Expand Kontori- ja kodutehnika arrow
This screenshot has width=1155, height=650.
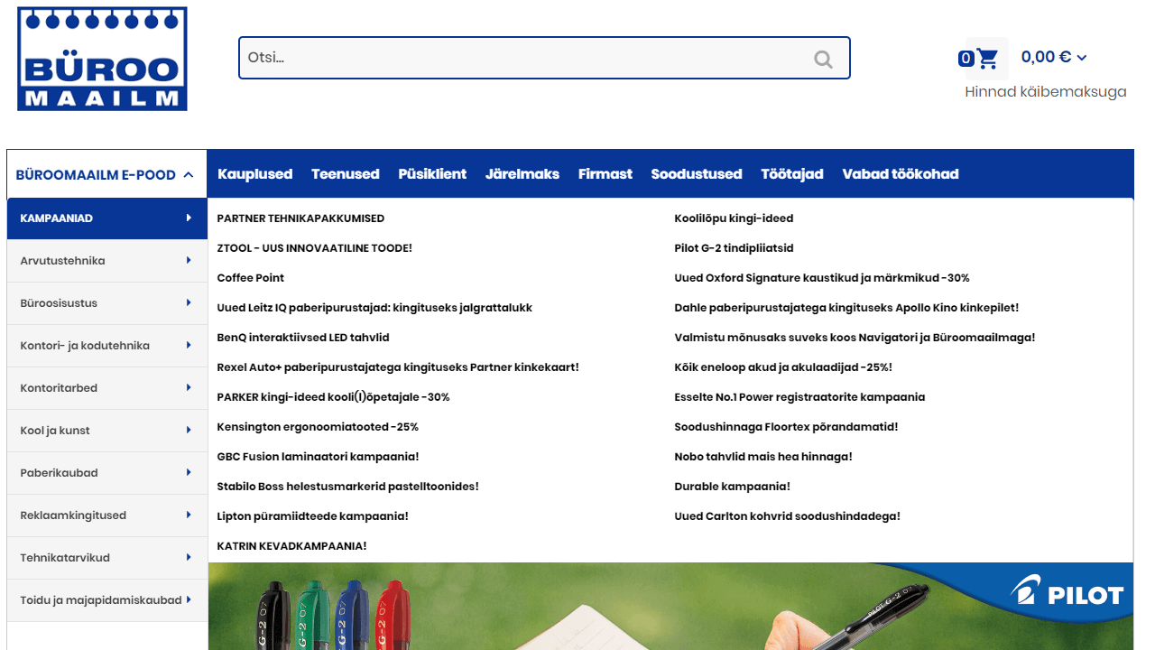click(x=189, y=345)
